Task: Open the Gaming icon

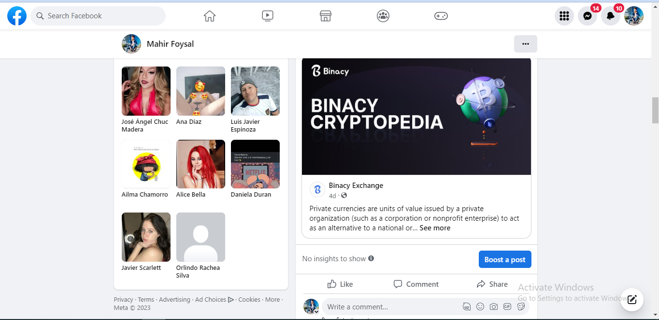Action: point(441,16)
